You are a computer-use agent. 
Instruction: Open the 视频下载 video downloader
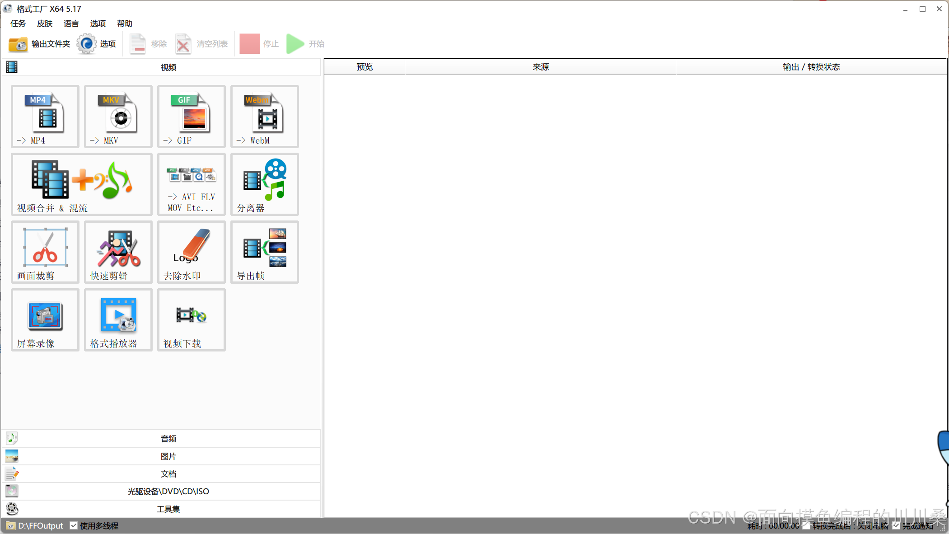tap(191, 319)
